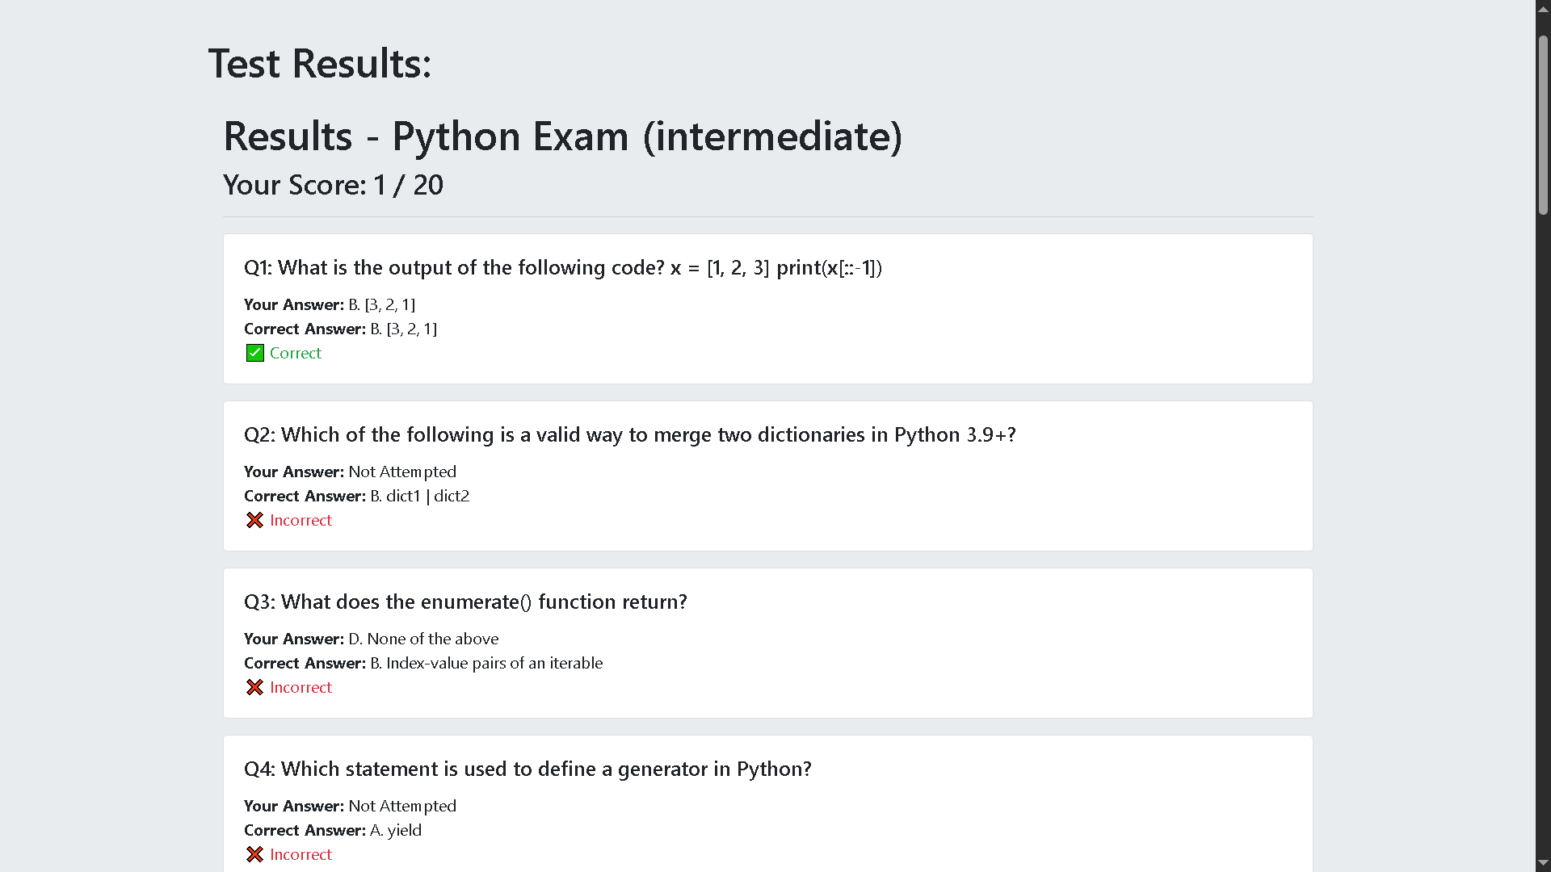Click the Q2 question about merging dictionaries
1551x872 pixels.
click(629, 434)
